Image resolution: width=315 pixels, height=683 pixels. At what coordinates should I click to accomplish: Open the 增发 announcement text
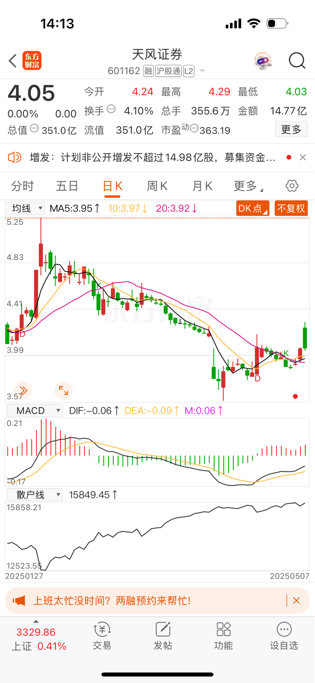coord(152,157)
